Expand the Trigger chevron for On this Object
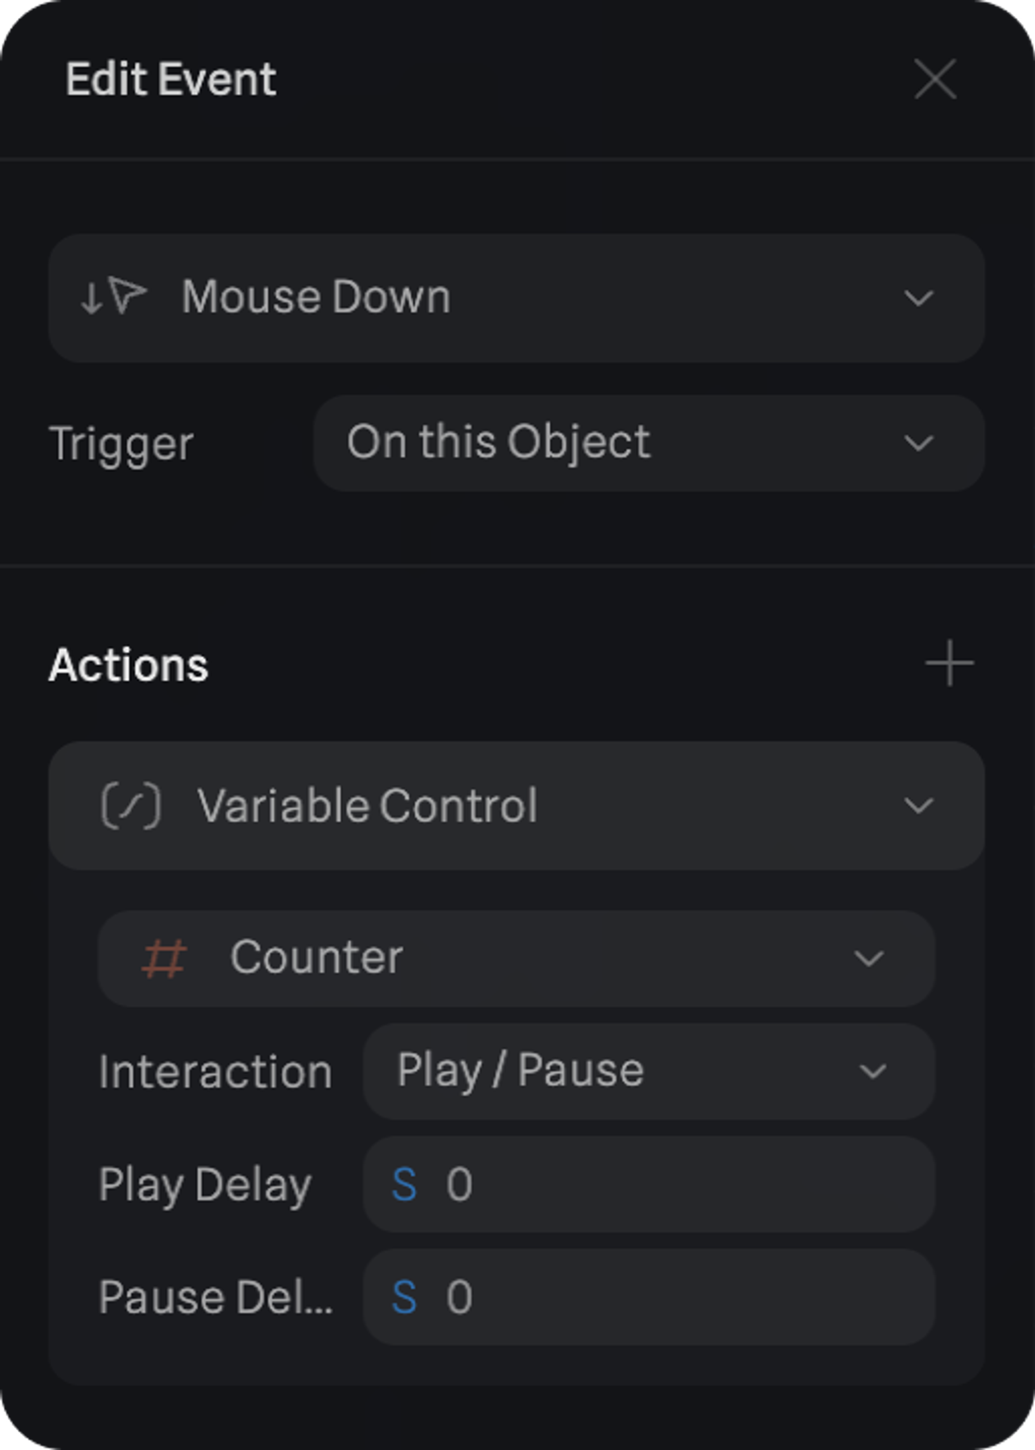Viewport: 1035px width, 1450px height. point(919,443)
